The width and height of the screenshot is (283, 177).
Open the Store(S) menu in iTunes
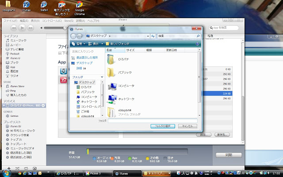pos(69,21)
